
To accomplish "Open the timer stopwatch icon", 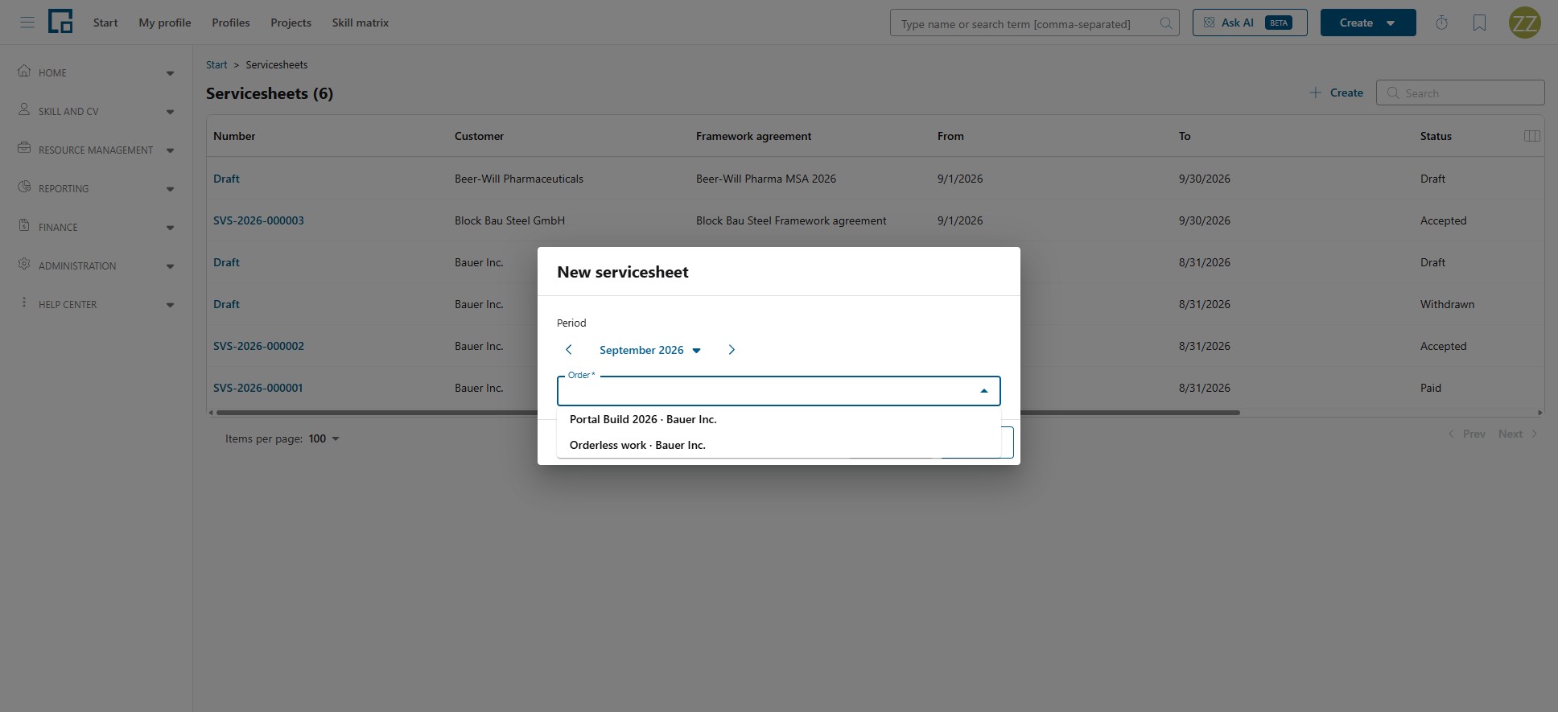I will 1441,23.
